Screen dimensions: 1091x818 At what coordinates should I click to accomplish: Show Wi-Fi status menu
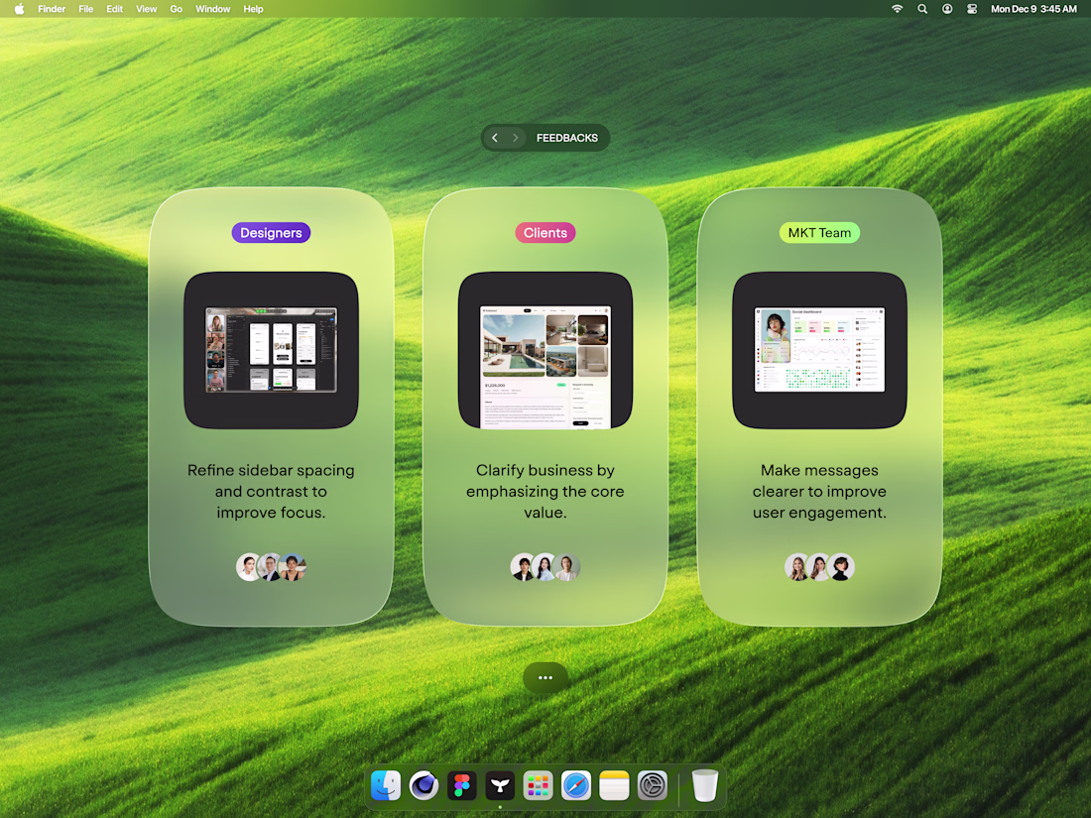tap(897, 9)
